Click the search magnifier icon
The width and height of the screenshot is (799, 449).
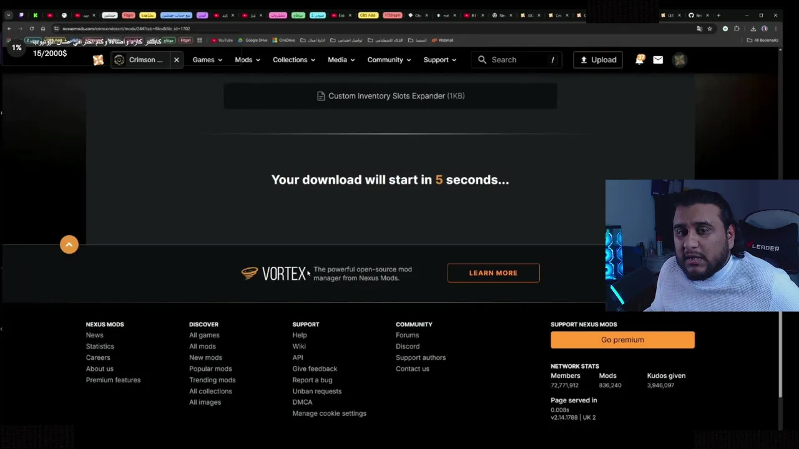pyautogui.click(x=482, y=60)
